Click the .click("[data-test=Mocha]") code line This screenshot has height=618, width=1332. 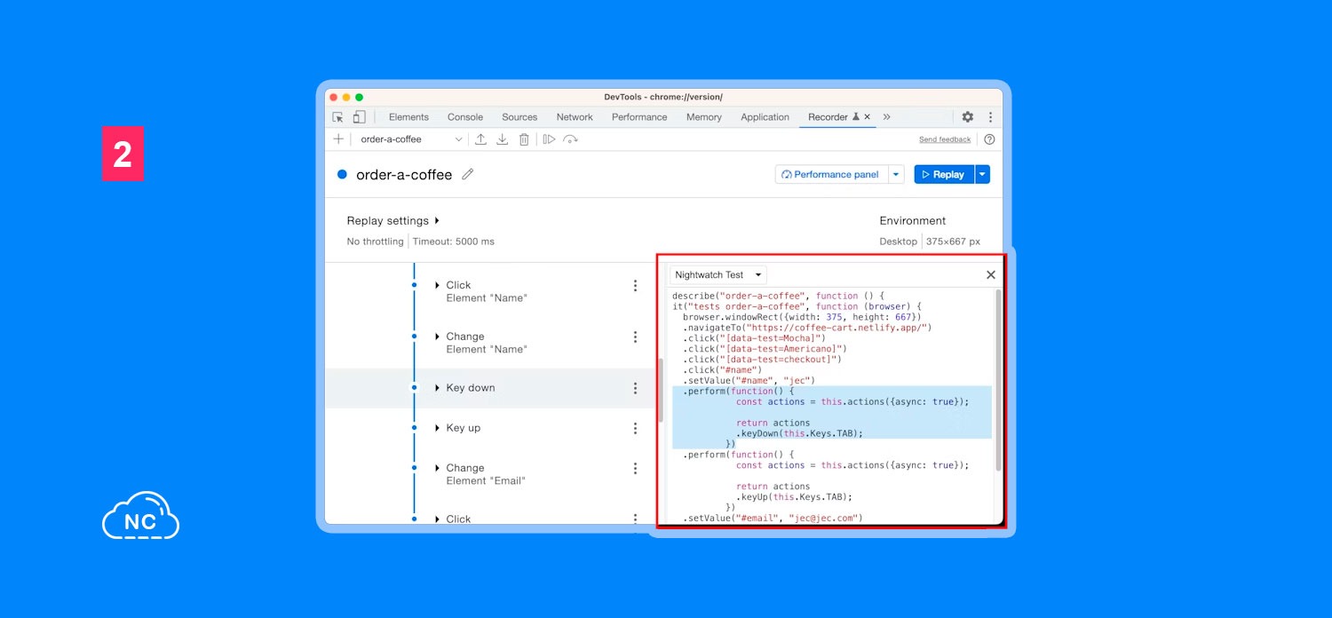tap(754, 338)
